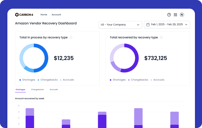The height and width of the screenshot is (128, 202).
Task: Click the calendar icon in date picker
Action: [148, 24]
